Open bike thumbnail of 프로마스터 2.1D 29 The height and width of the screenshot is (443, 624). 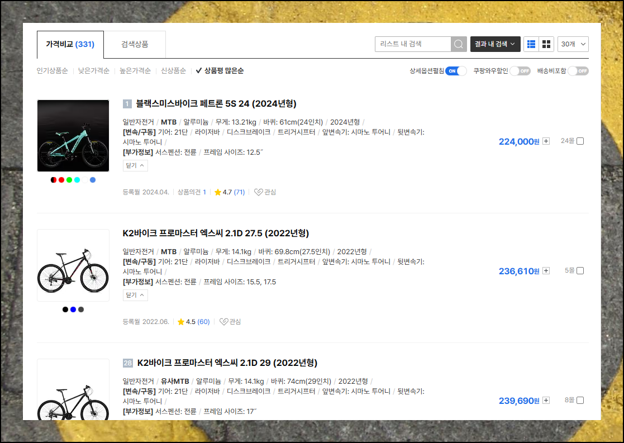pos(73,389)
